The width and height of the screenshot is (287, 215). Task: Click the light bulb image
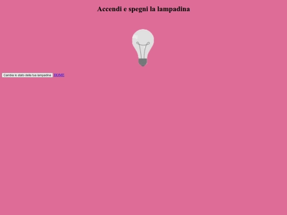point(143,48)
